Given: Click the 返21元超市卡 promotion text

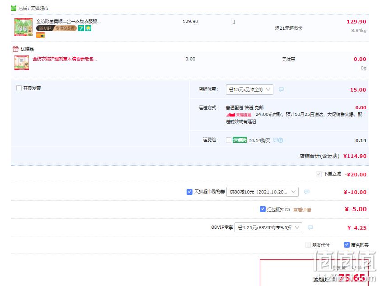Looking at the screenshot, I should (289, 28).
